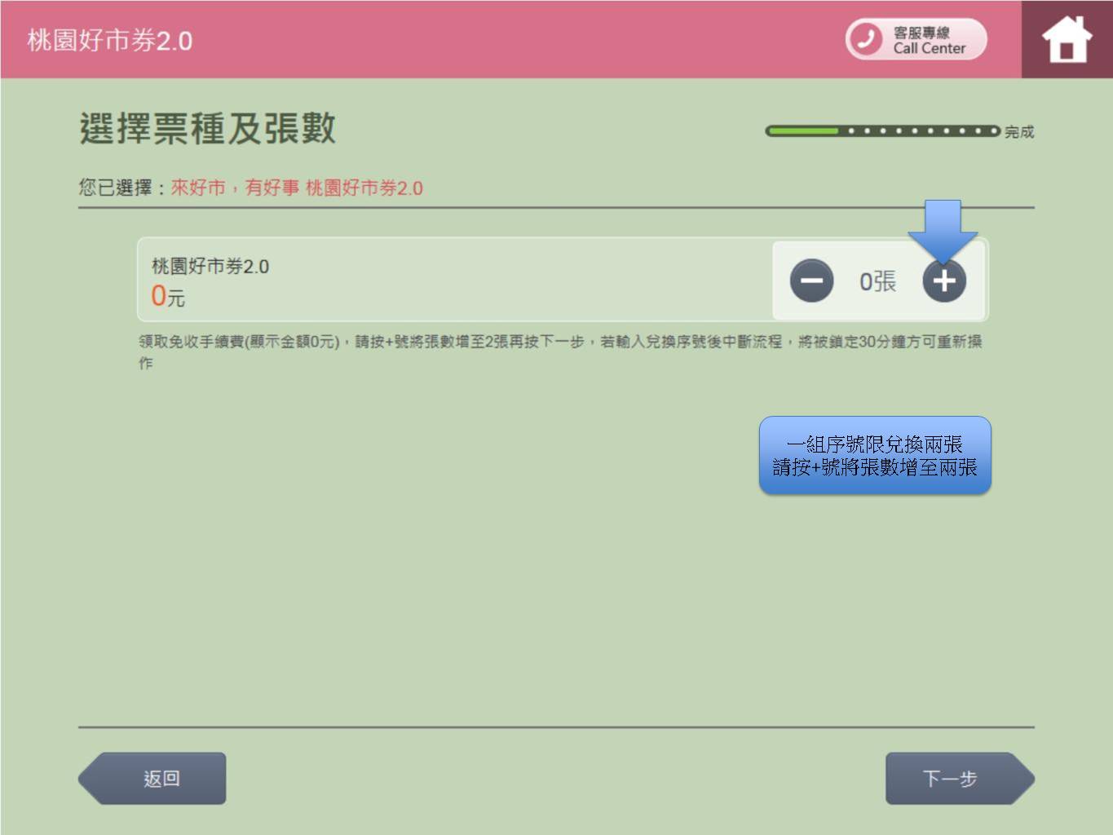Decrease ticket count with minus button
Viewport: 1113px width, 835px height.
click(x=811, y=281)
